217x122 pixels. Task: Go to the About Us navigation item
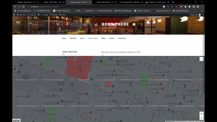(73, 38)
